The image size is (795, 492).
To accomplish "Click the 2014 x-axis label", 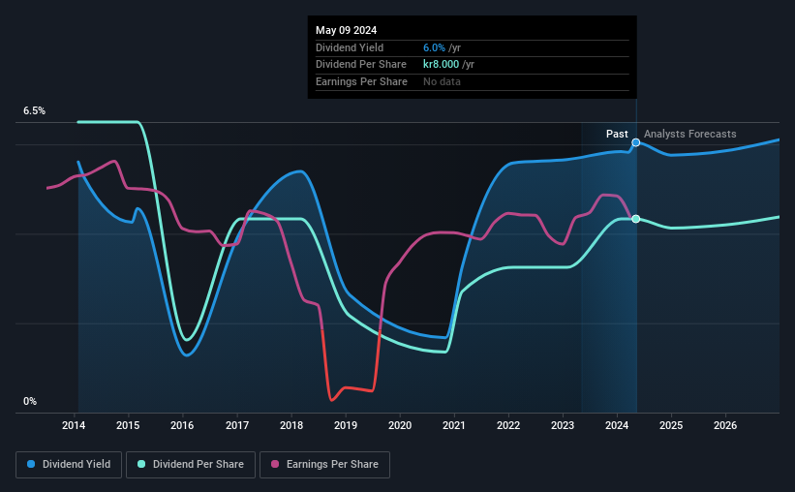I will pos(74,425).
